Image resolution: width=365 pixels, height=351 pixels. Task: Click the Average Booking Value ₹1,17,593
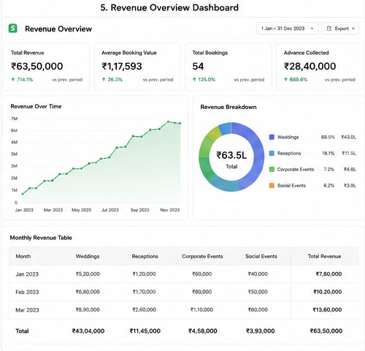tap(122, 67)
